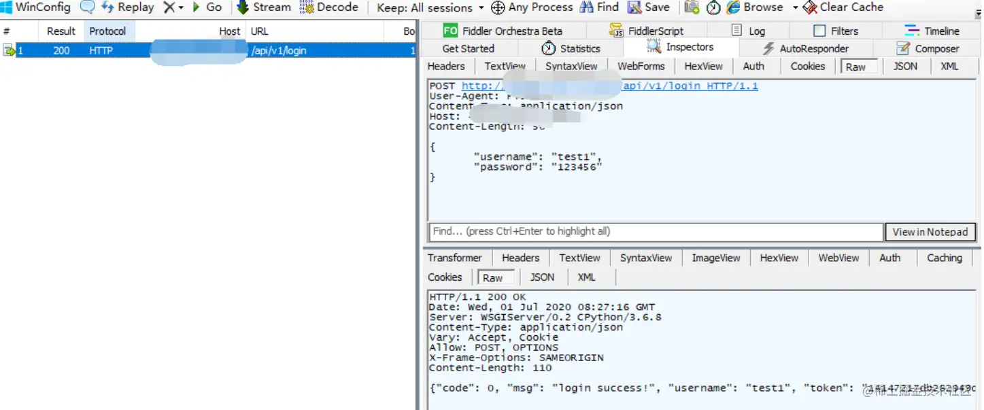Viewport: 984px width, 410px height.
Task: Switch request view to XML tab
Action: pos(949,66)
